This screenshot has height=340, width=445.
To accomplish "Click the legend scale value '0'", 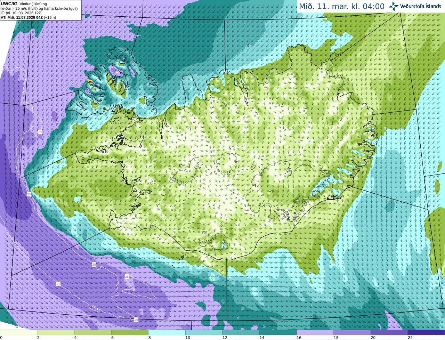I will pos(1,338).
